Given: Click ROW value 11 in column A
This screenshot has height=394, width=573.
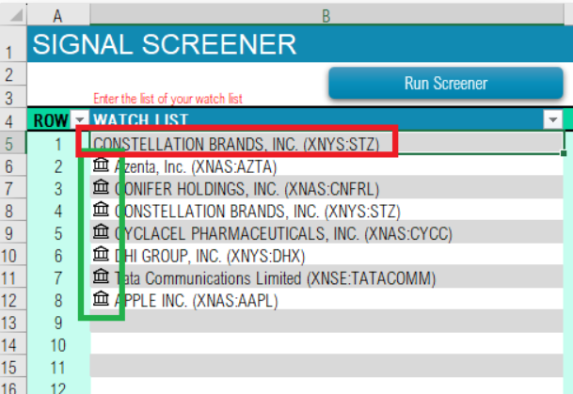Looking at the screenshot, I should coord(57,368).
